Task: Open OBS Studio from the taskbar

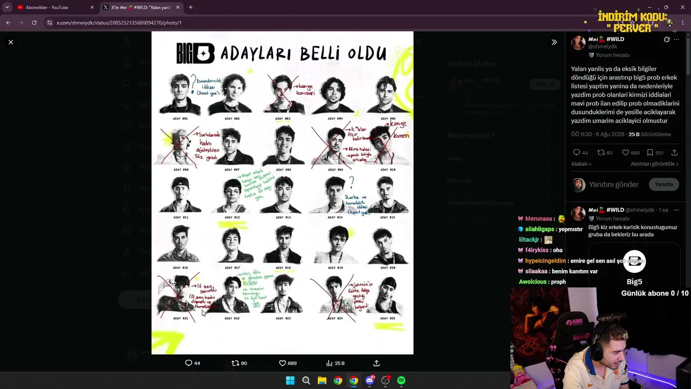Action: click(x=385, y=380)
